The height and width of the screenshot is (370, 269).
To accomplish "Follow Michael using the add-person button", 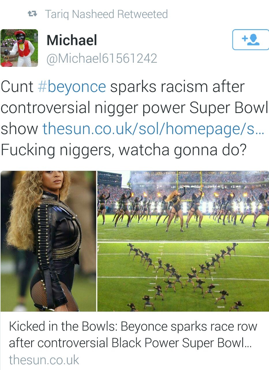I will click(251, 40).
